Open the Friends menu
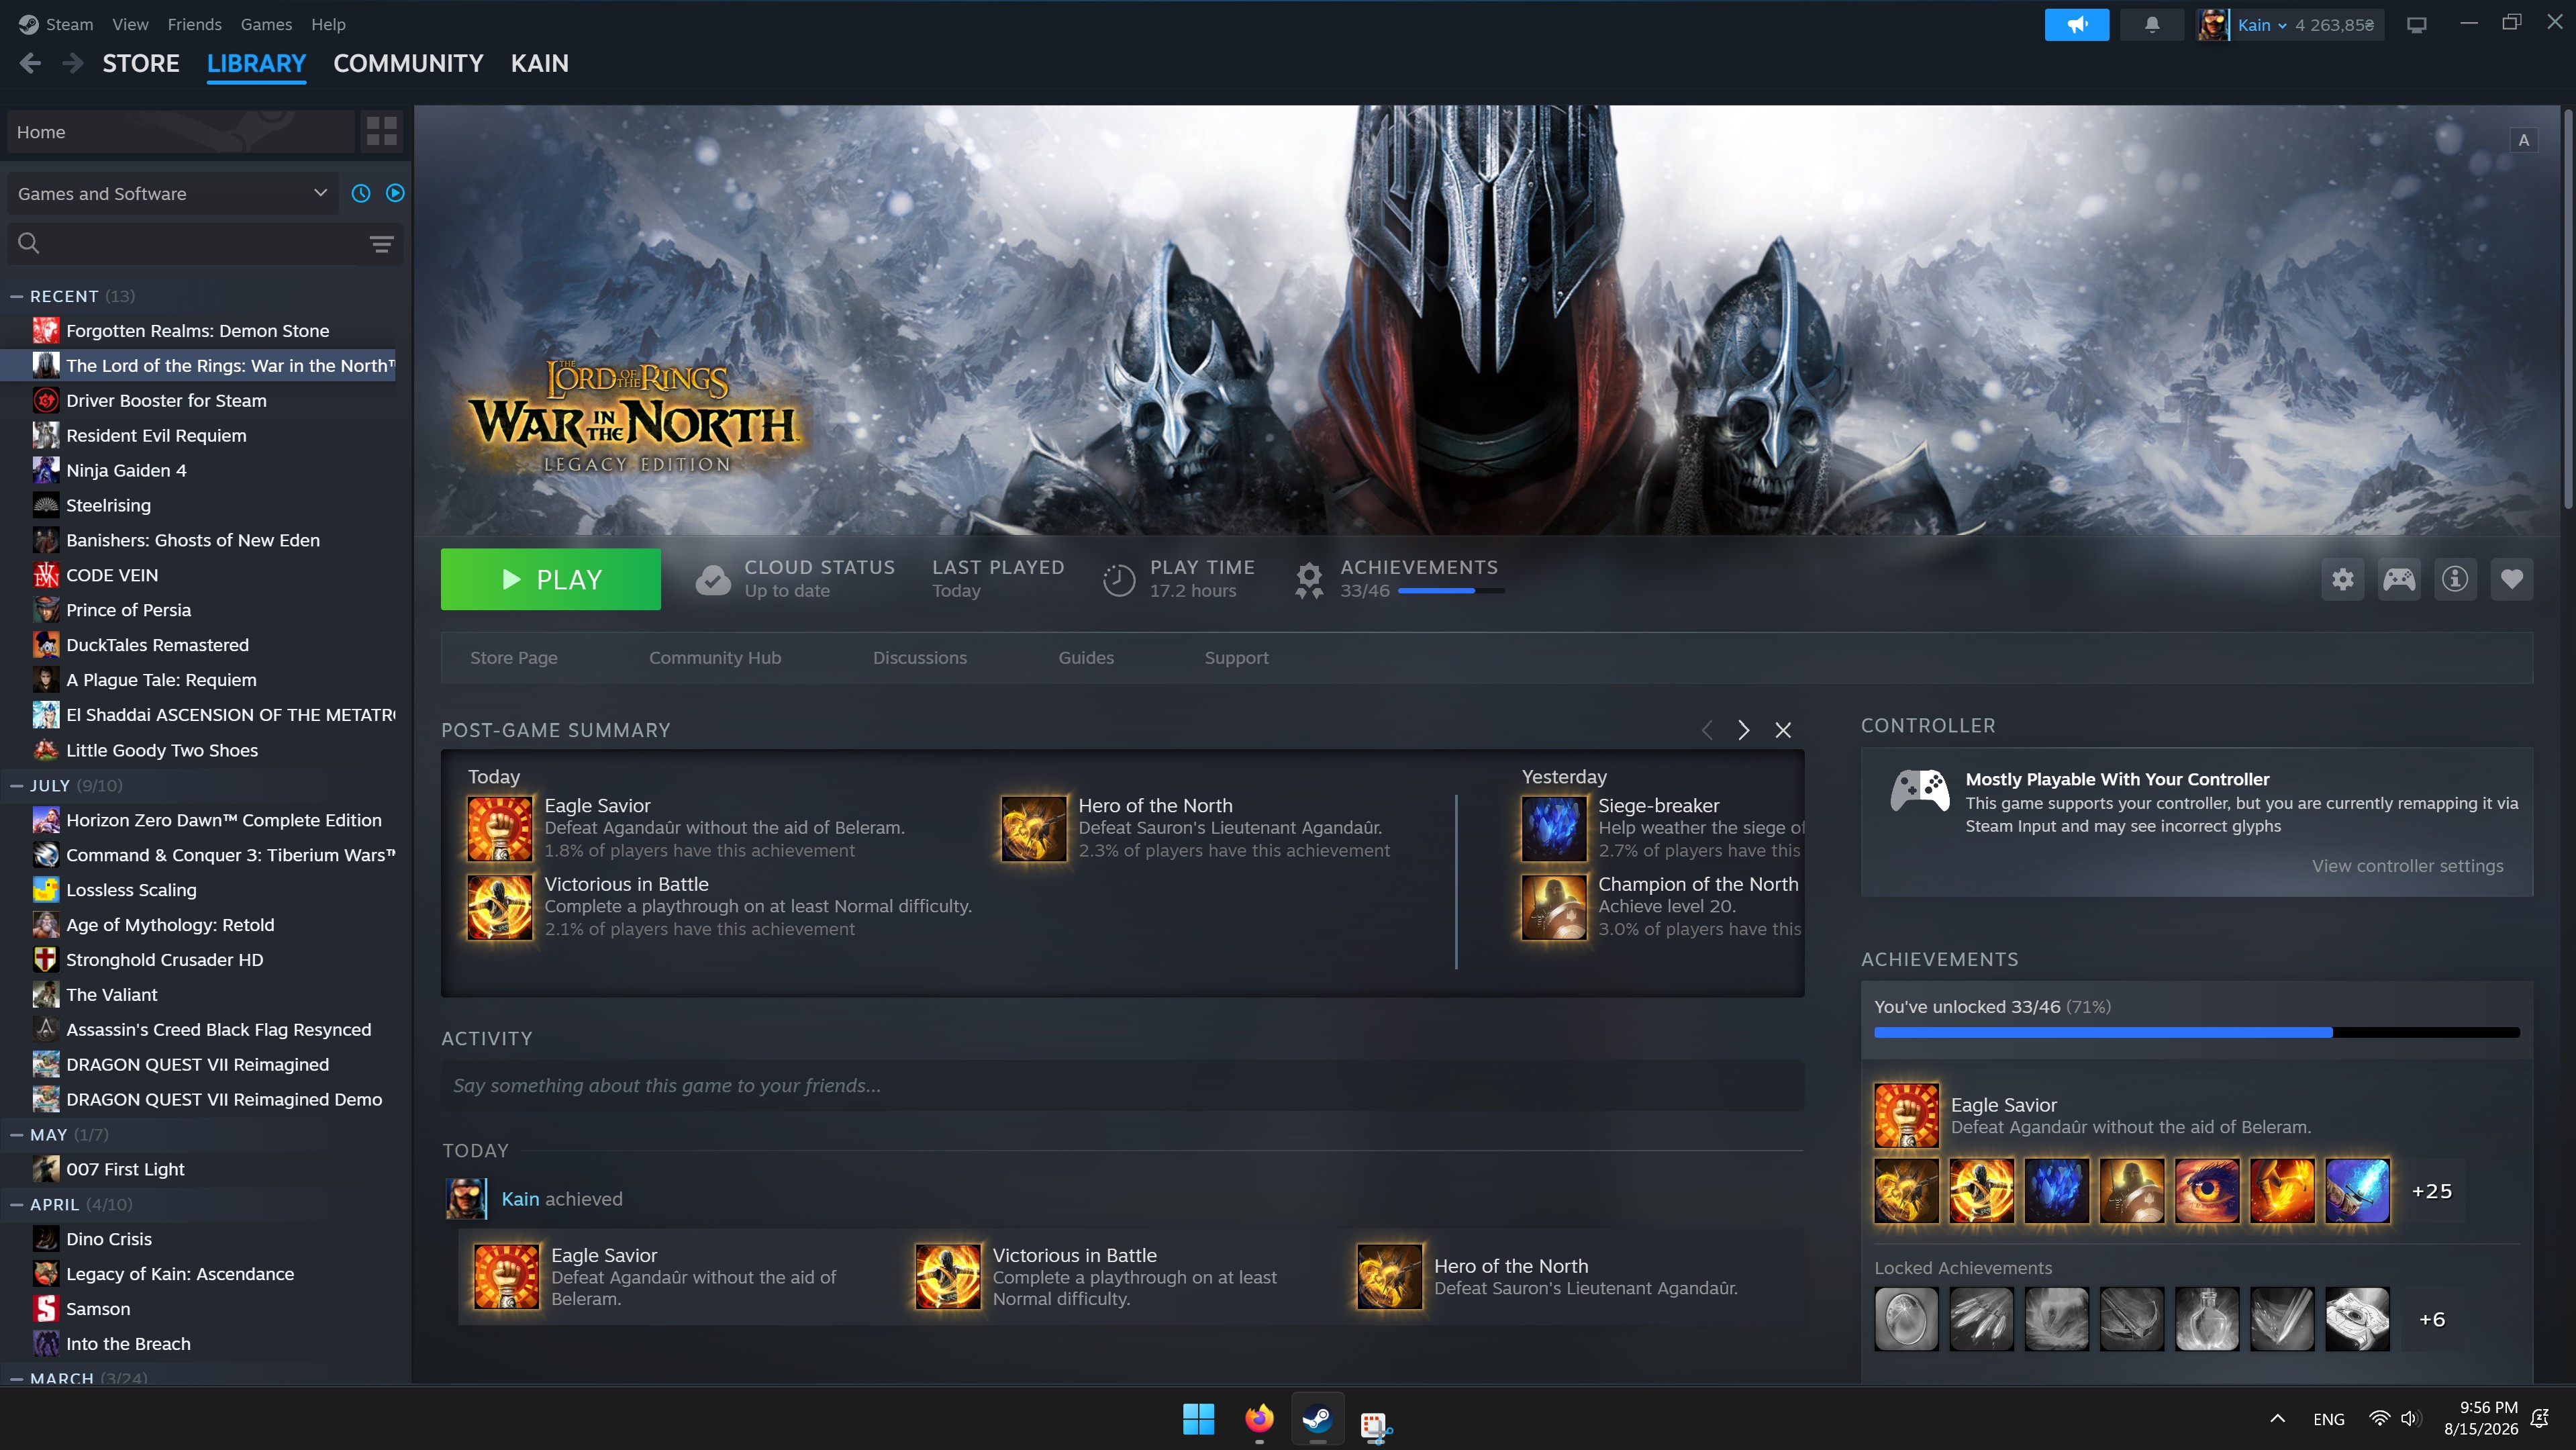The height and width of the screenshot is (1450, 2576). [194, 24]
